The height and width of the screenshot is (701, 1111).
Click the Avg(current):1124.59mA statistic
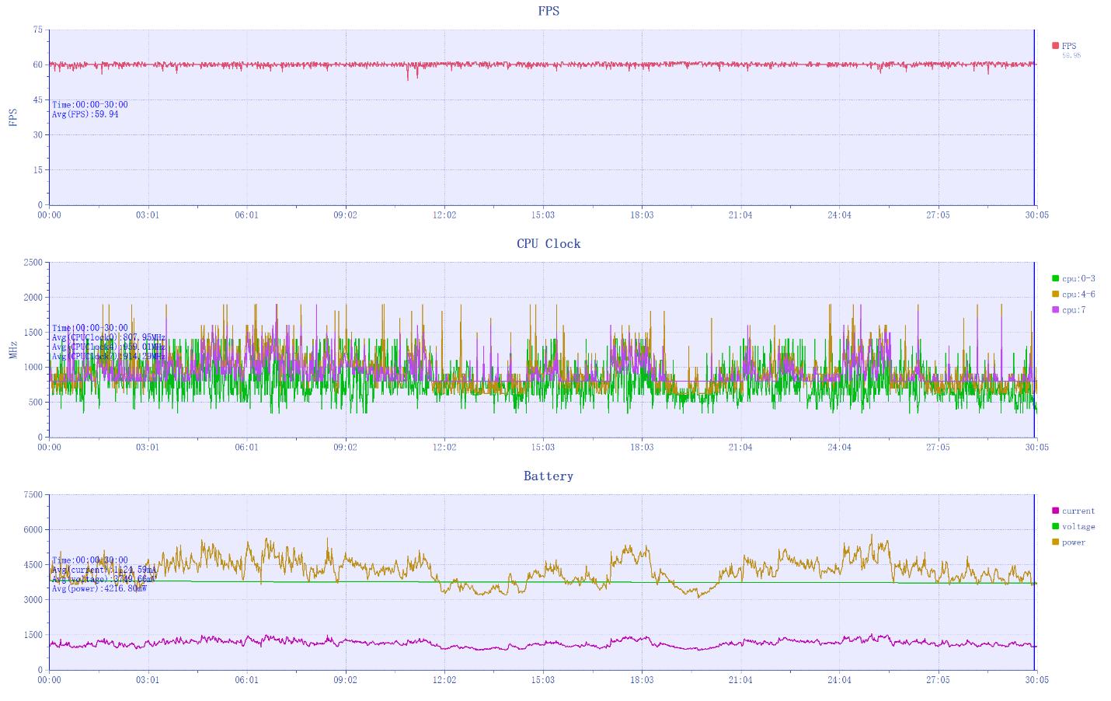click(x=104, y=570)
